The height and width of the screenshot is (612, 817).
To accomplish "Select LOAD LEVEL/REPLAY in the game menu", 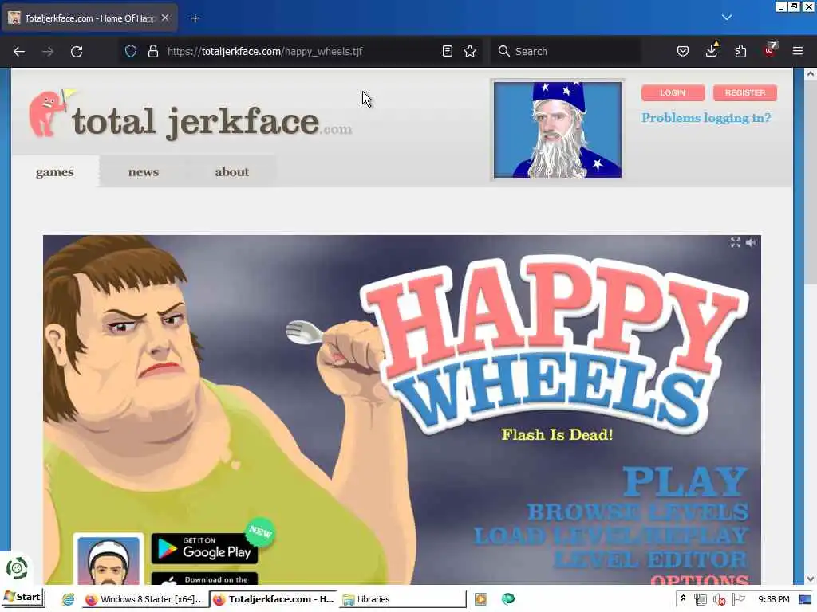I will (x=611, y=535).
